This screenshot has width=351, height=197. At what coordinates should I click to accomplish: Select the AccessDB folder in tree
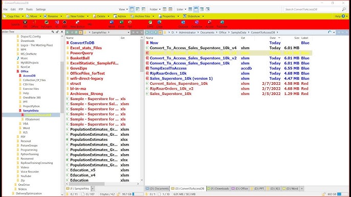pos(29,76)
